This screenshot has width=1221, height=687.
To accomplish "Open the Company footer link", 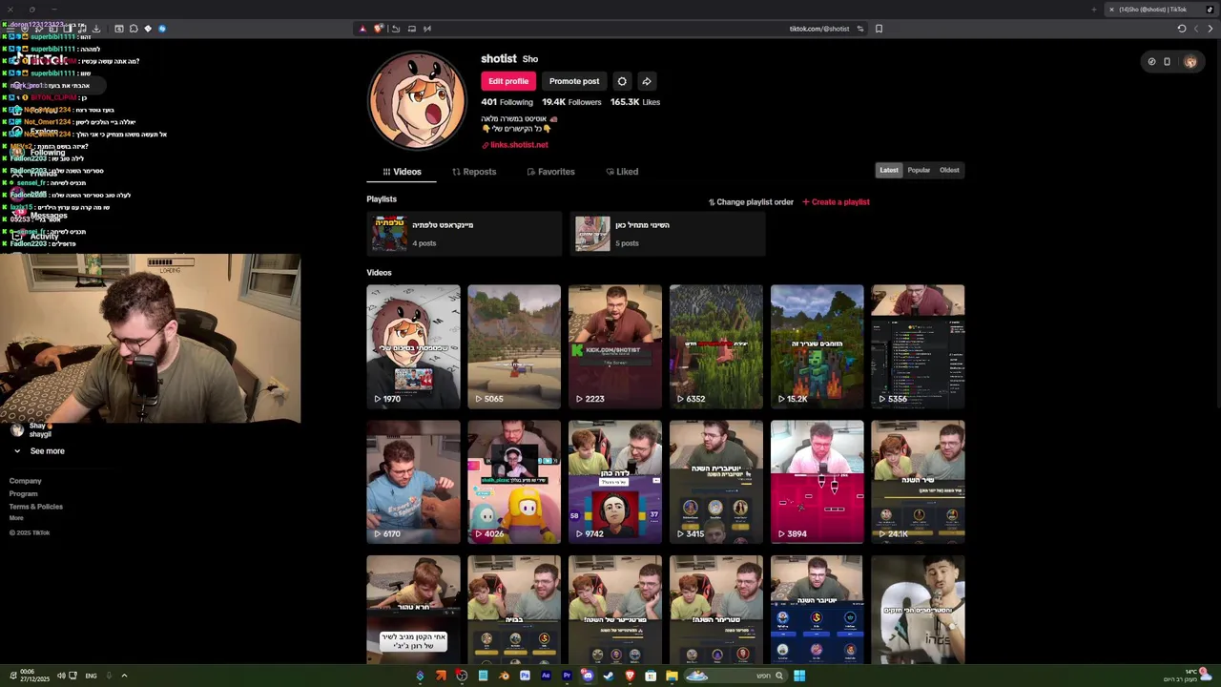I will pyautogui.click(x=26, y=481).
